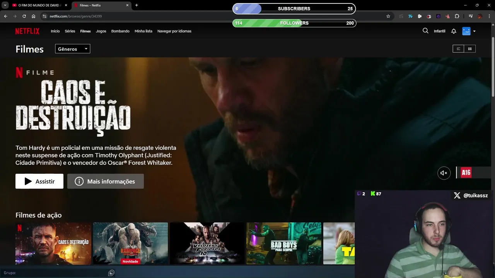Unmute the trailer audio
This screenshot has height=278, width=495.
[444, 173]
